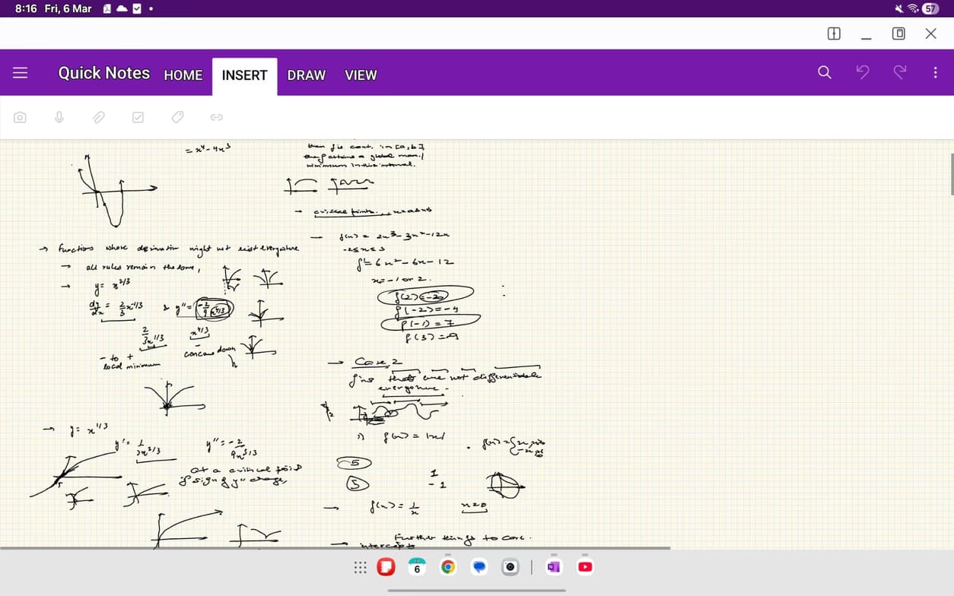The image size is (954, 596).
Task: Insert a to-do checkbox tag
Action: tap(138, 117)
